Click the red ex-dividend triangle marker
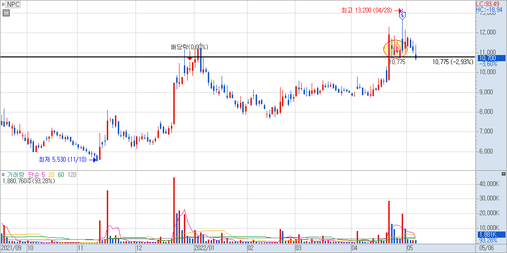 point(190,58)
